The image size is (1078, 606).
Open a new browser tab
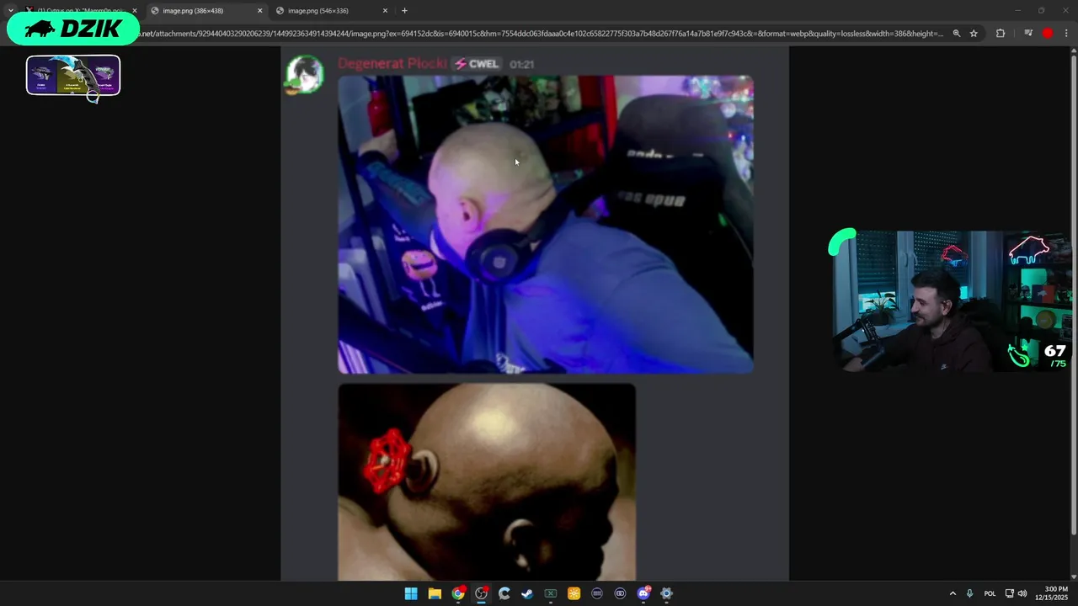(404, 11)
